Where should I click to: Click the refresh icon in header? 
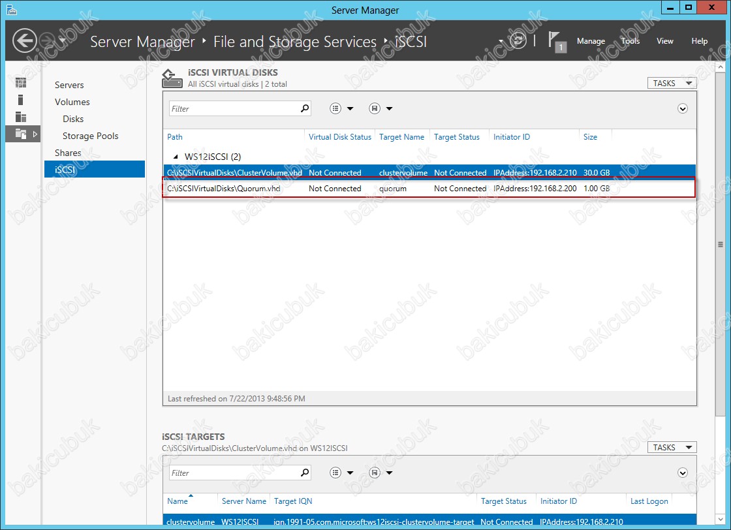coord(518,40)
